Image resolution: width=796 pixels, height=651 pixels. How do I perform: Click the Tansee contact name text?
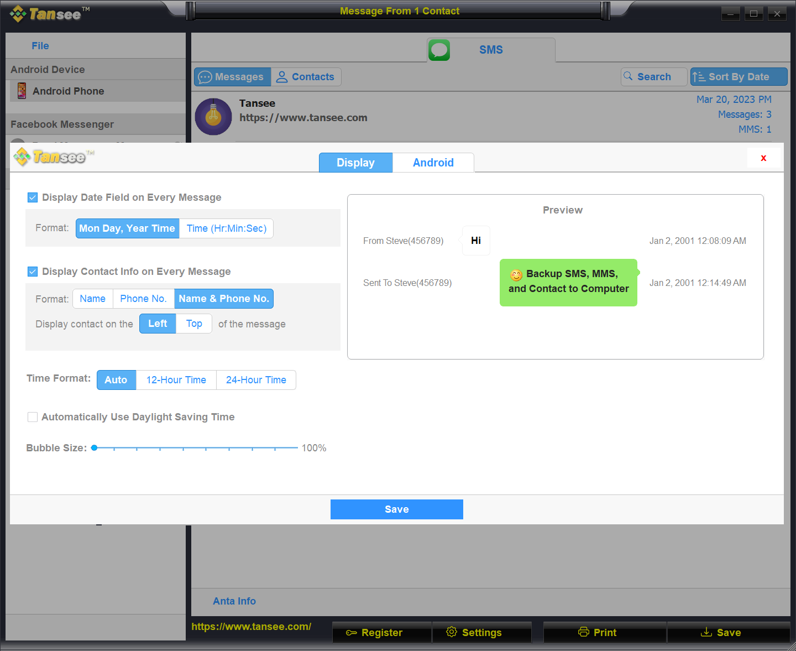257,103
